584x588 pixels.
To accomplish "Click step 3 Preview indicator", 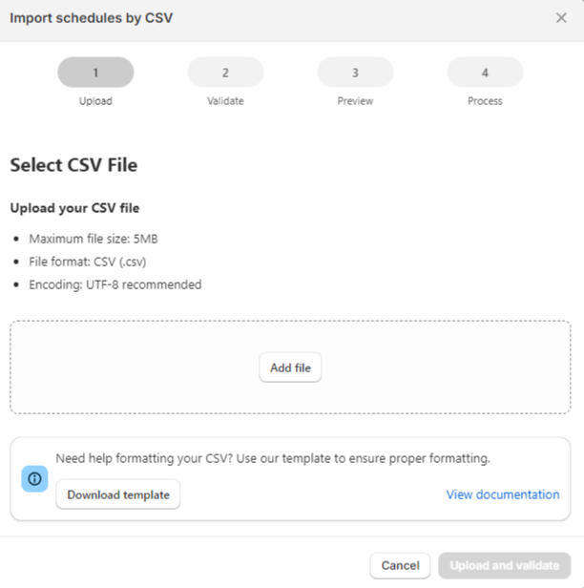I will coord(355,73).
